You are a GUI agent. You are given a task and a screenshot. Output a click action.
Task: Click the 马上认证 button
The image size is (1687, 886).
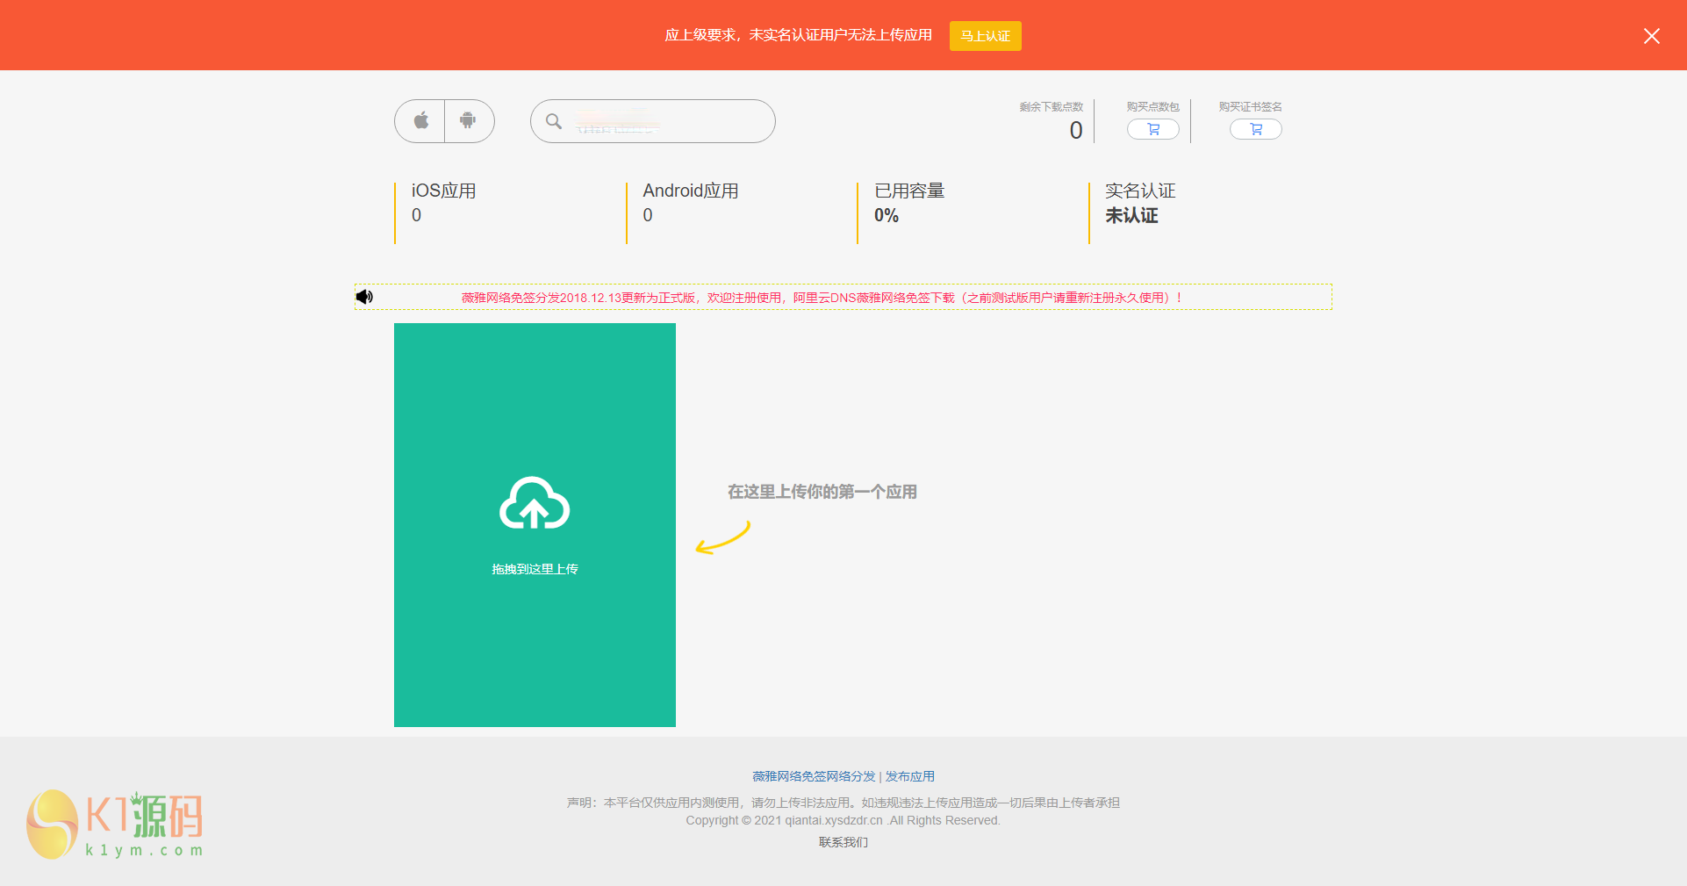pos(985,36)
